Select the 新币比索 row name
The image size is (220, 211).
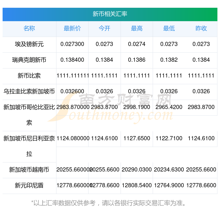pos(29,76)
